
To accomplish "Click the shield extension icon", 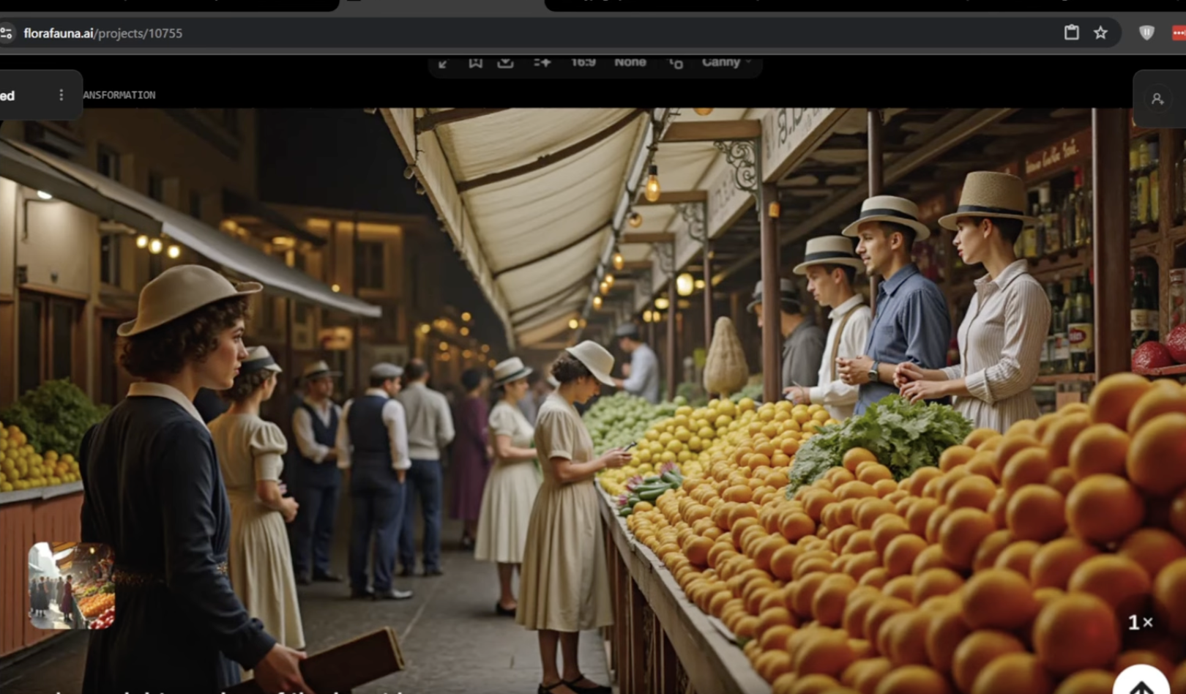I will click(1146, 32).
